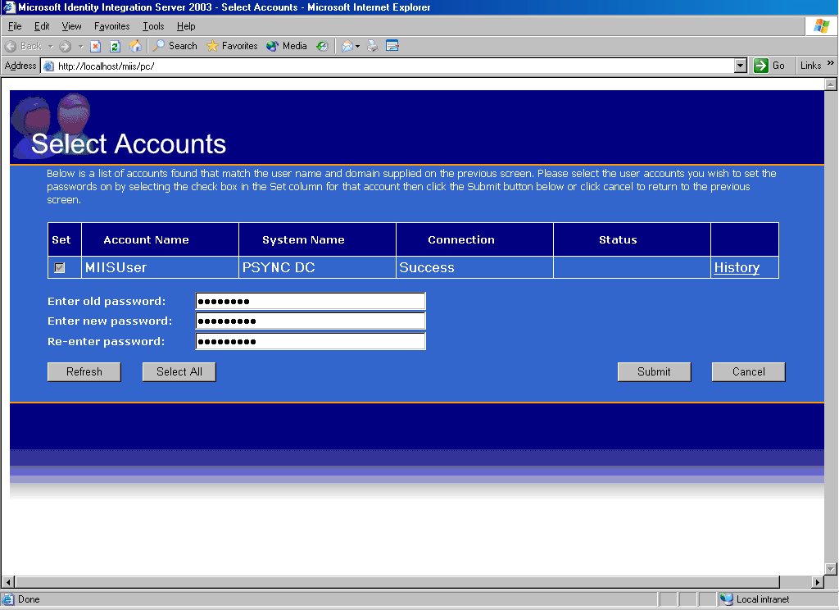This screenshot has width=839, height=610.
Task: Focus the Enter old password field
Action: pyautogui.click(x=311, y=301)
